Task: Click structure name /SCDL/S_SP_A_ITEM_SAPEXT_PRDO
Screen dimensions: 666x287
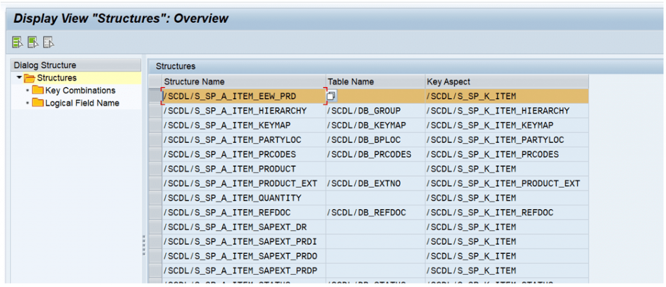Action: click(x=241, y=256)
